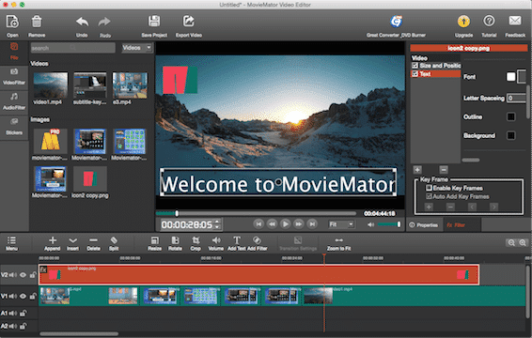The image size is (532, 338).
Task: Undo the last action
Action: pos(82,22)
